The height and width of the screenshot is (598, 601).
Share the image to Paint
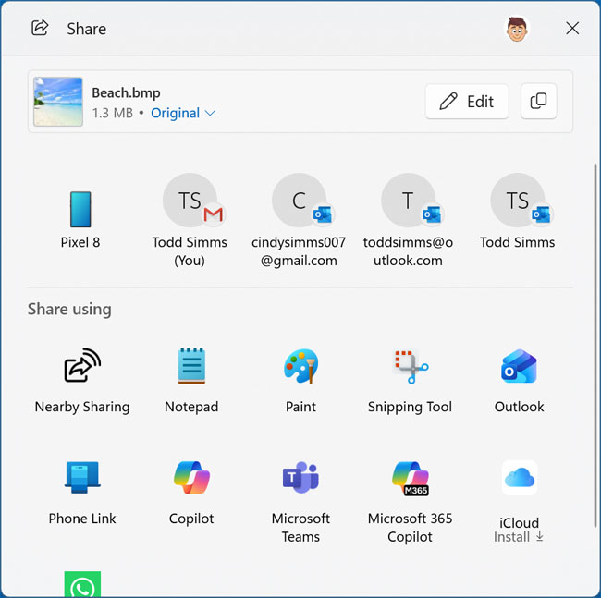300,368
